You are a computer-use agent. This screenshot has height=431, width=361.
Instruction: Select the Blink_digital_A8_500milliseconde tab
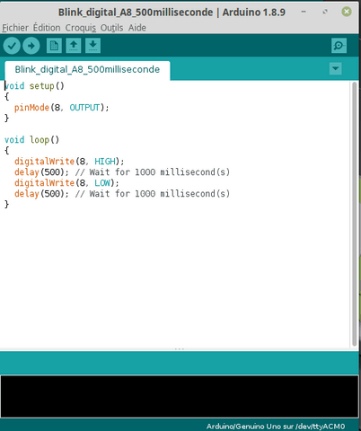pyautogui.click(x=87, y=70)
